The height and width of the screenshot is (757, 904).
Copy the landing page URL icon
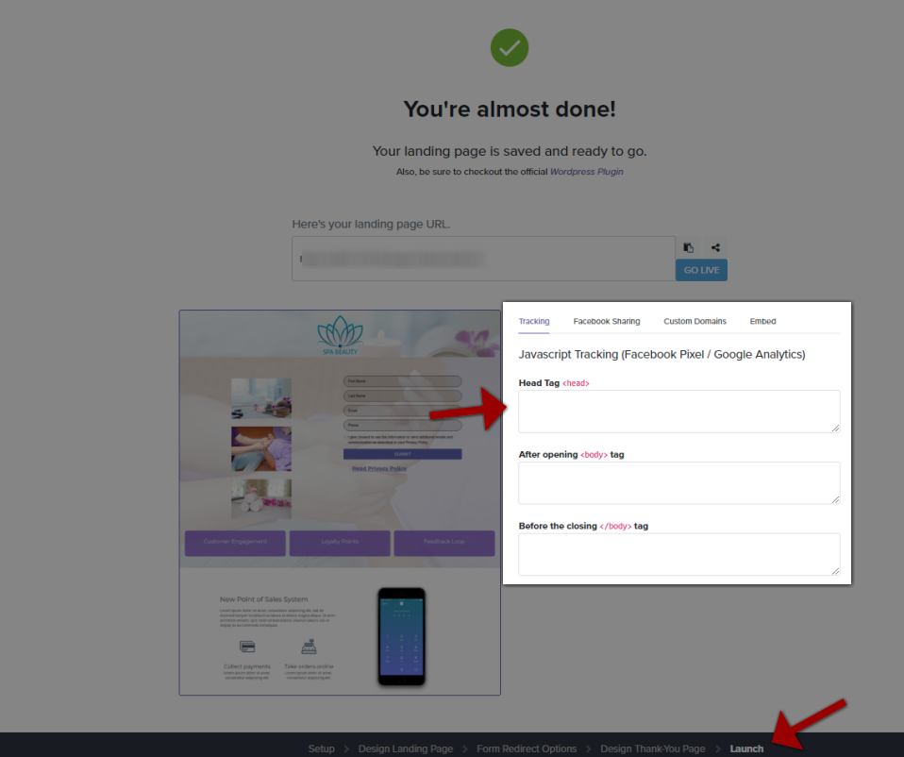pos(688,247)
